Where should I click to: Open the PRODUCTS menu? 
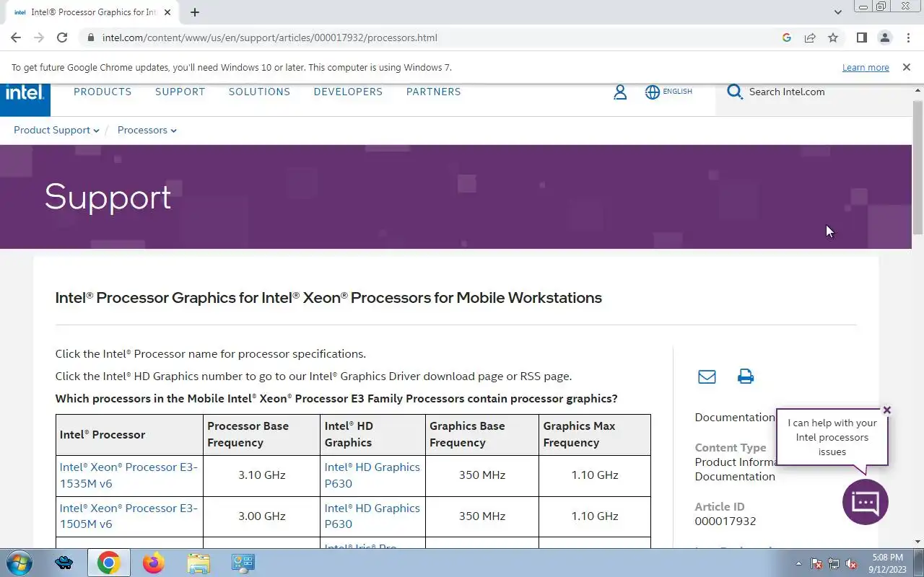click(103, 92)
